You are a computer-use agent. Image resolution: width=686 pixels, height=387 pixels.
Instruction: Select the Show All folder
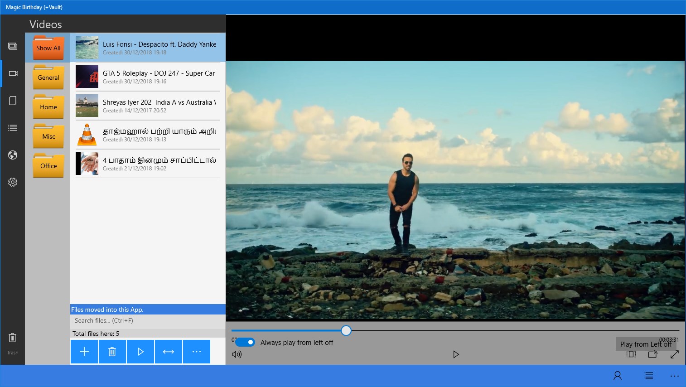48,48
